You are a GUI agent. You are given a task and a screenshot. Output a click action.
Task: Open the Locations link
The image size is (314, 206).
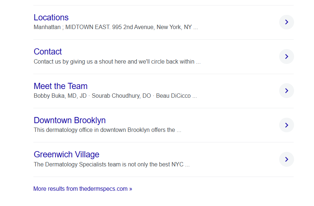coord(51,17)
